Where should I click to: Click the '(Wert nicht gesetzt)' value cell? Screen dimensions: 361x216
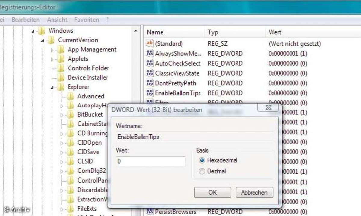[295, 43]
